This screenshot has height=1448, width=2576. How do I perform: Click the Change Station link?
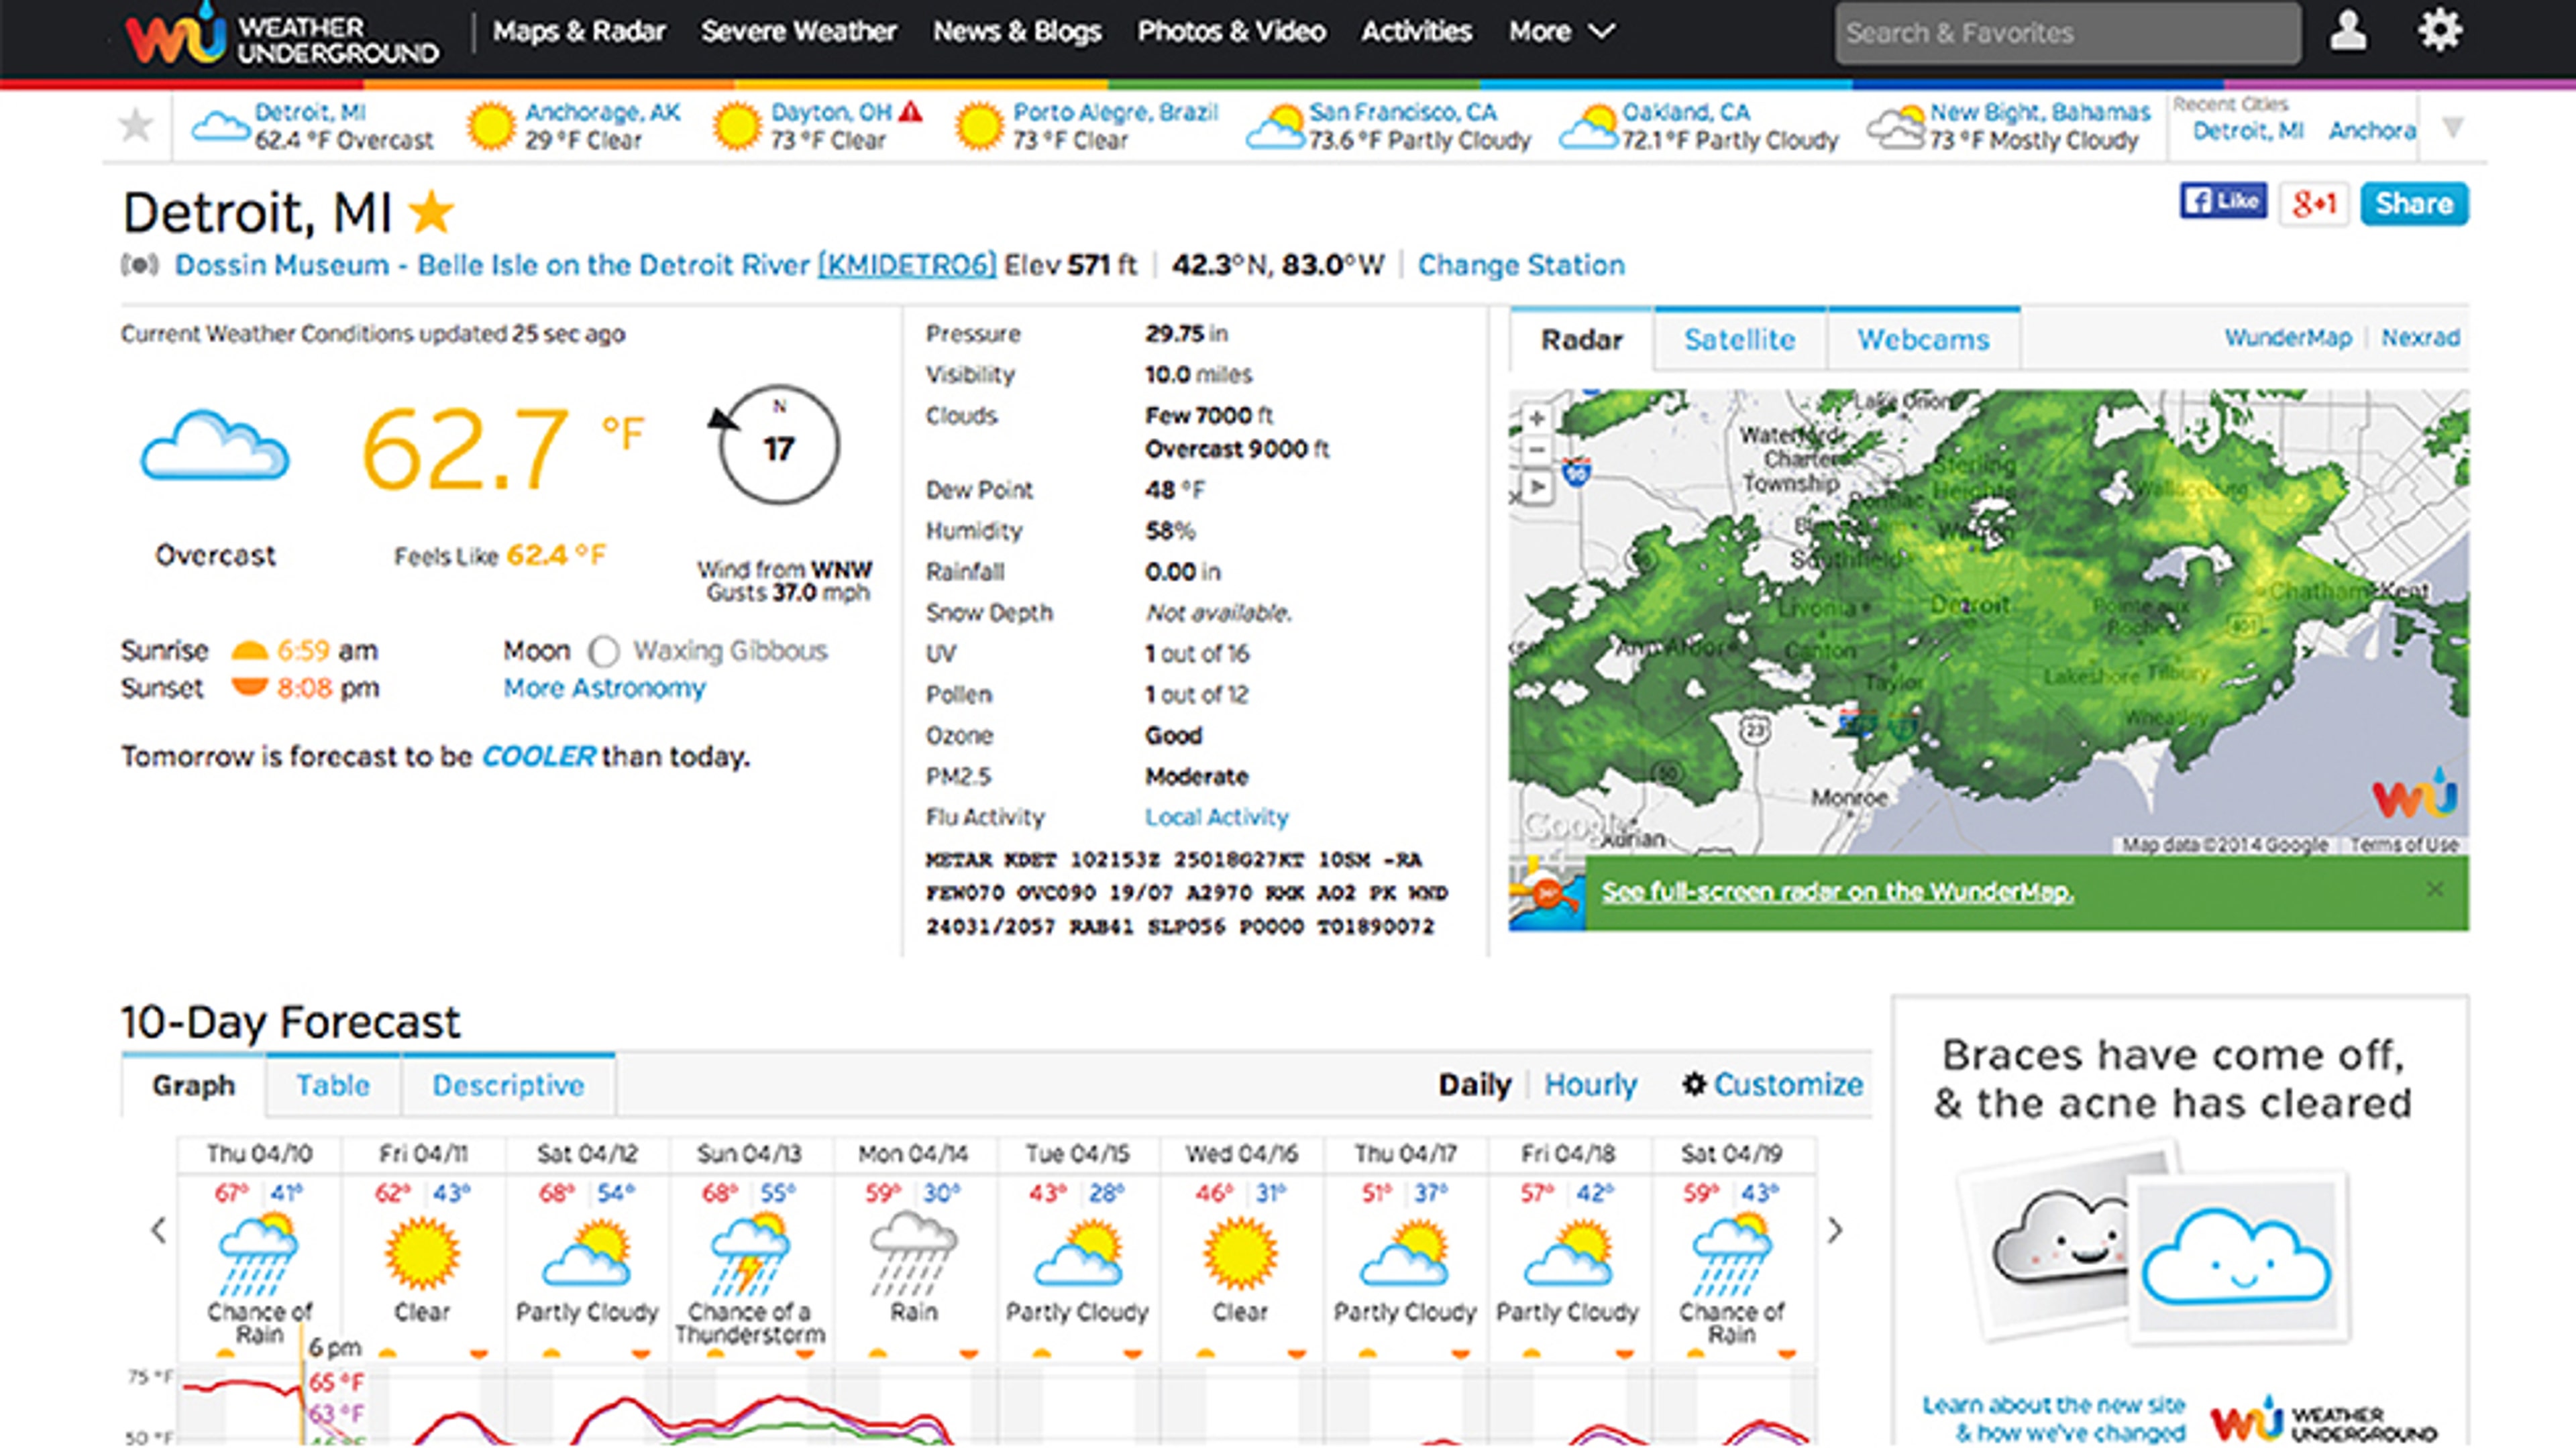[x=1521, y=265]
